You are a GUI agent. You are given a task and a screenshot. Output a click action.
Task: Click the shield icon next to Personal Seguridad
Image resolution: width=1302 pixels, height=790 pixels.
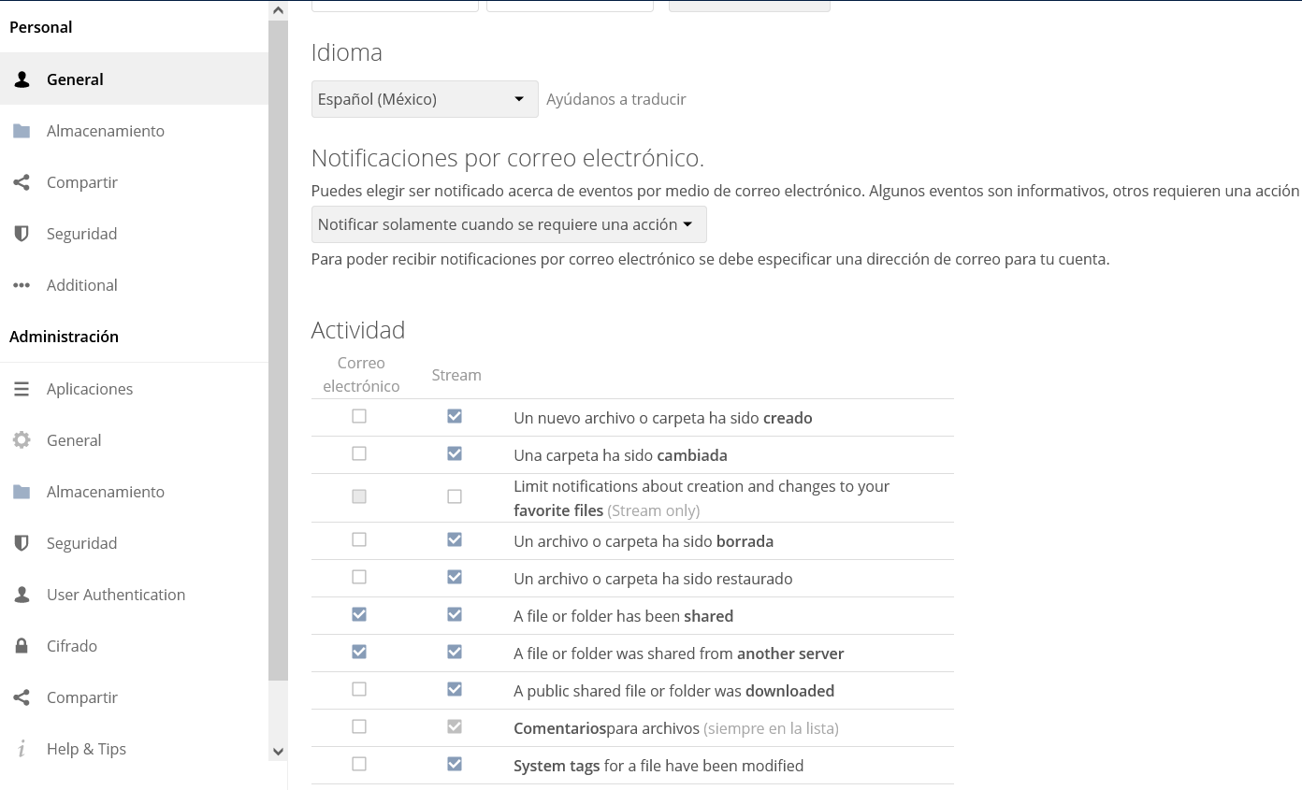[x=22, y=234]
